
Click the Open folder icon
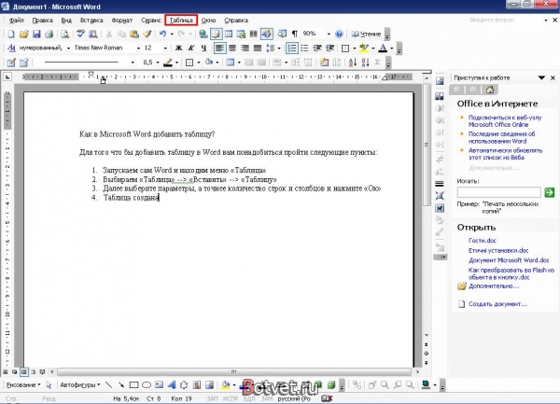pyautogui.click(x=23, y=34)
